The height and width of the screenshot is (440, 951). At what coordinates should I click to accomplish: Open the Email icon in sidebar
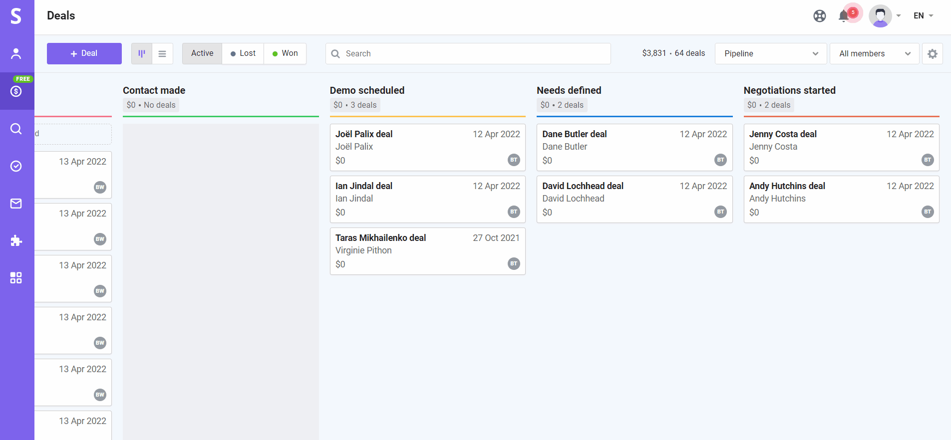pos(16,204)
